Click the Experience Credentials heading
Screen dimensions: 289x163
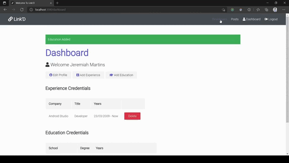[x=68, y=88]
